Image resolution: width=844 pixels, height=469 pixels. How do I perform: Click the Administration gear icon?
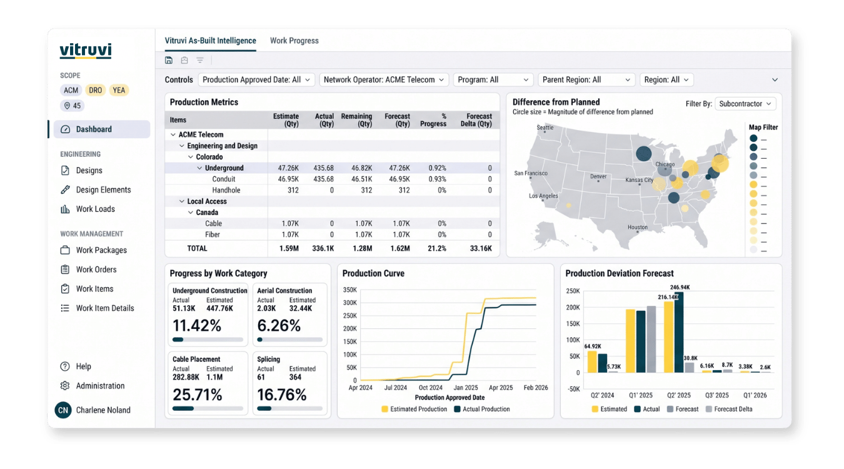[65, 386]
